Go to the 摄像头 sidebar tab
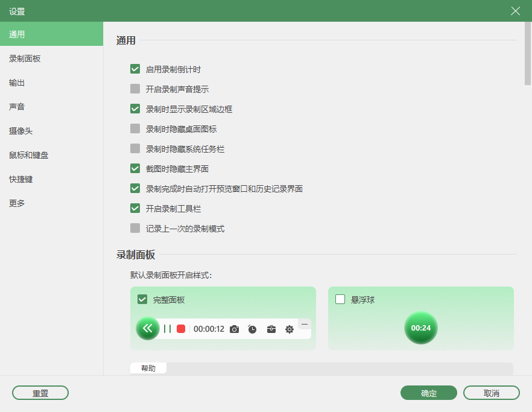 click(52, 131)
